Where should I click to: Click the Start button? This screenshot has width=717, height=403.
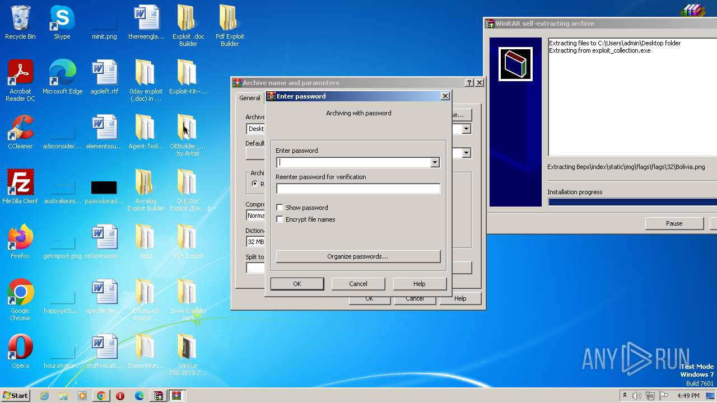tap(16, 396)
